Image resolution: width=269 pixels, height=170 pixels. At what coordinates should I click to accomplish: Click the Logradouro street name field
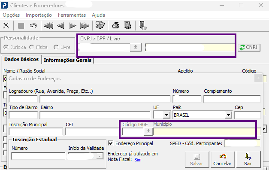[x=105, y=99]
